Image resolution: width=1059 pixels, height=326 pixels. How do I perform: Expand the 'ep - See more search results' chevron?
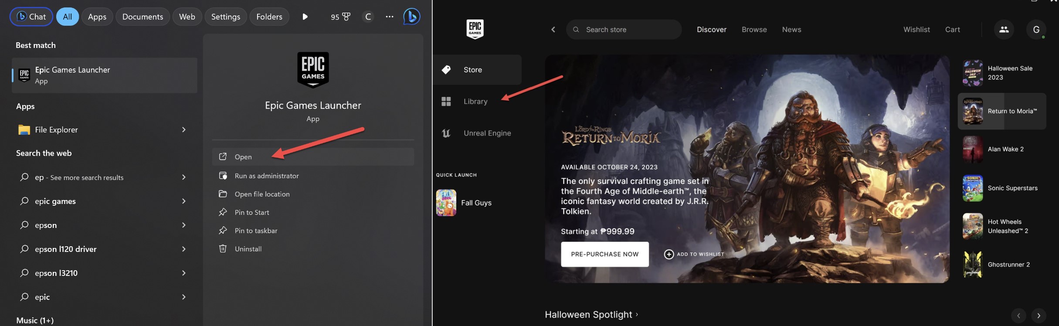(x=184, y=177)
